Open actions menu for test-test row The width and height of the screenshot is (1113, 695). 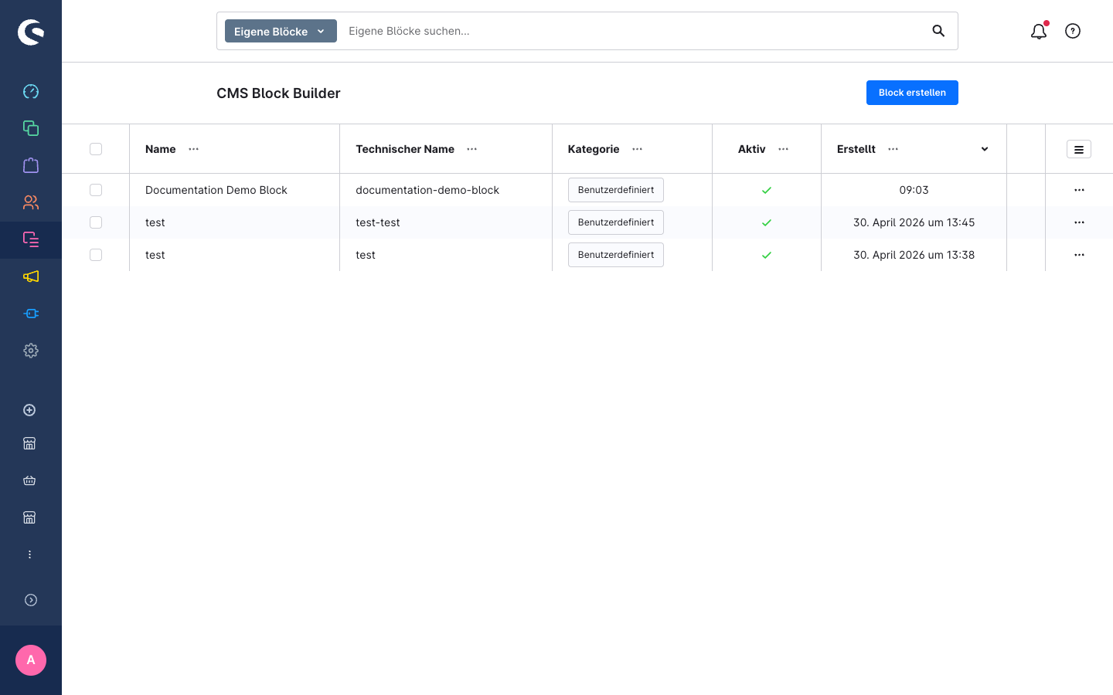[x=1079, y=222]
